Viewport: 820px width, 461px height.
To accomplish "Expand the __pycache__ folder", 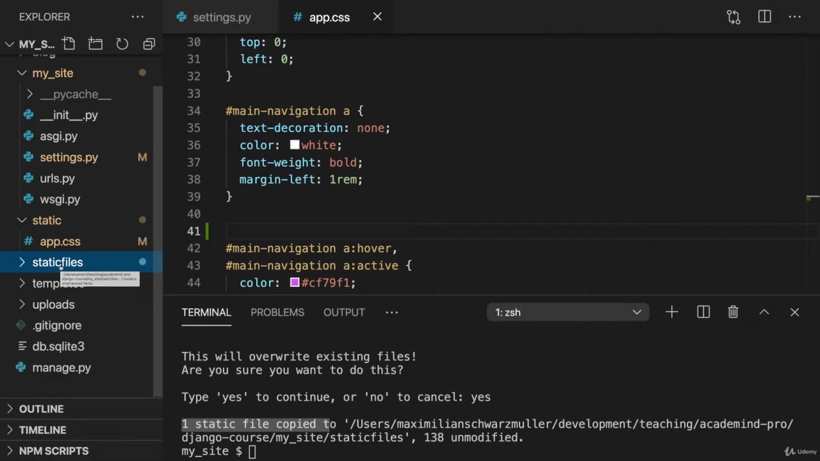I will tap(75, 94).
